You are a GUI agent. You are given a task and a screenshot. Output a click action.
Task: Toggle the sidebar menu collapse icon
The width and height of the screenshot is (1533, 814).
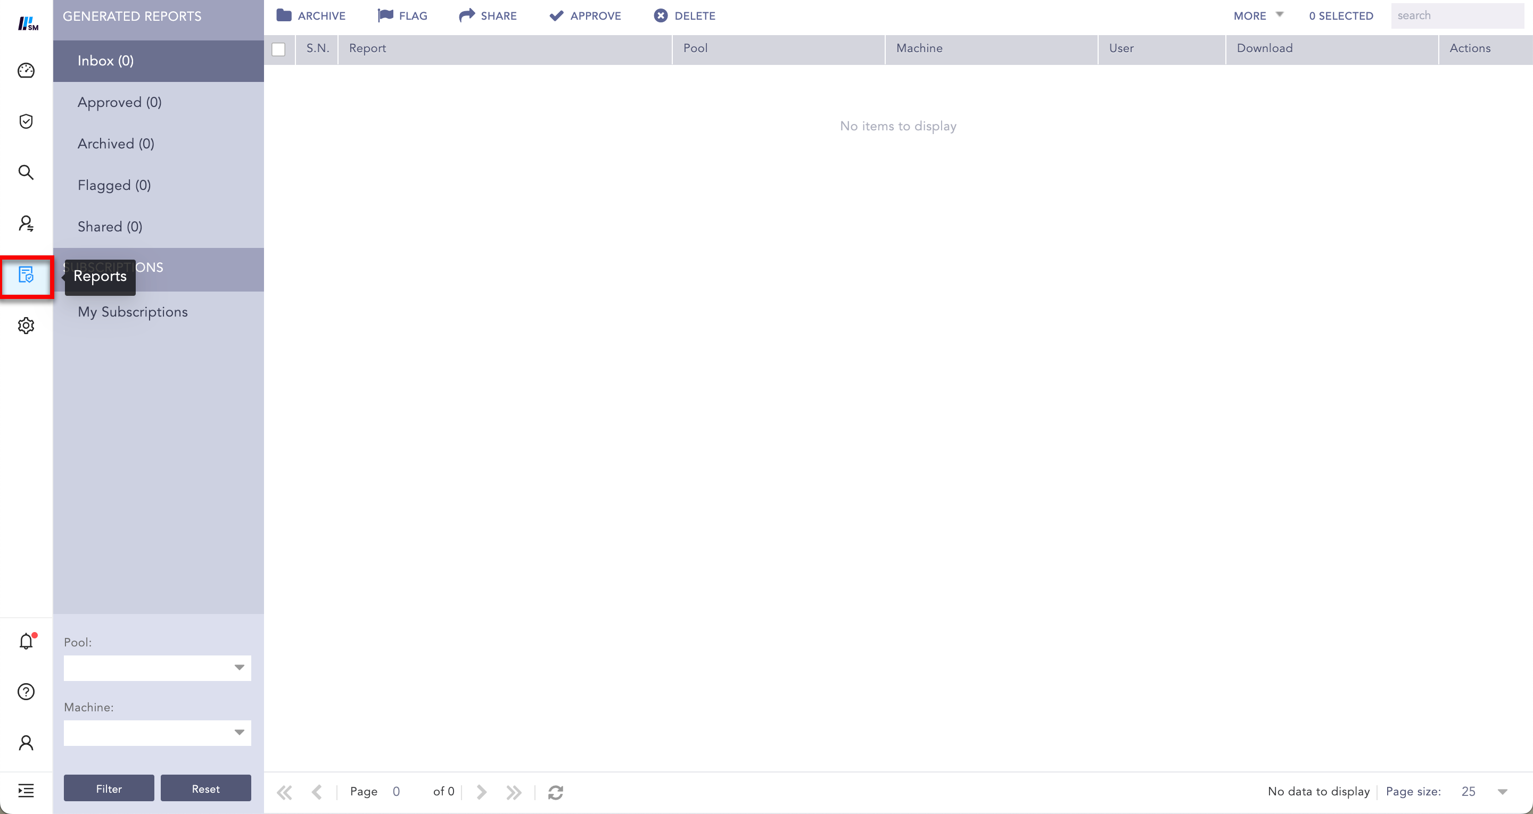click(26, 790)
